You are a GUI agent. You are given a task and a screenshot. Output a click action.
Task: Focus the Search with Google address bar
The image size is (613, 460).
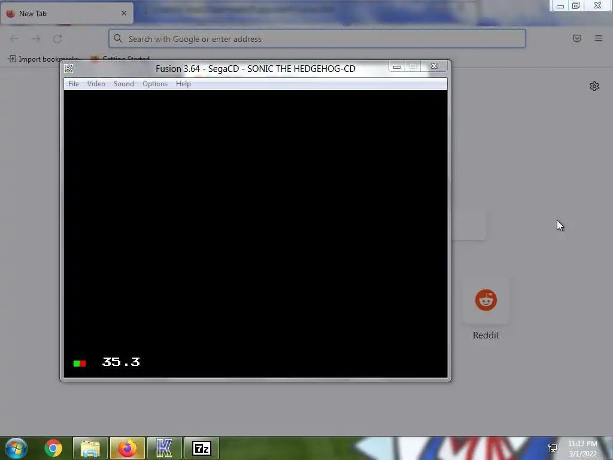tap(317, 39)
